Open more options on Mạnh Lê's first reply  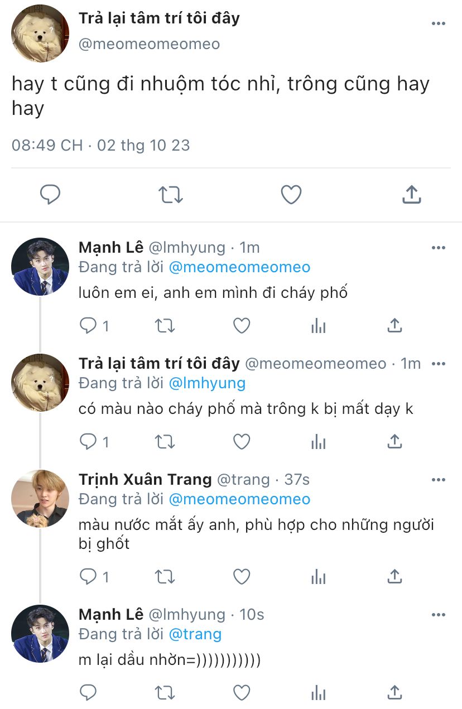point(439,248)
